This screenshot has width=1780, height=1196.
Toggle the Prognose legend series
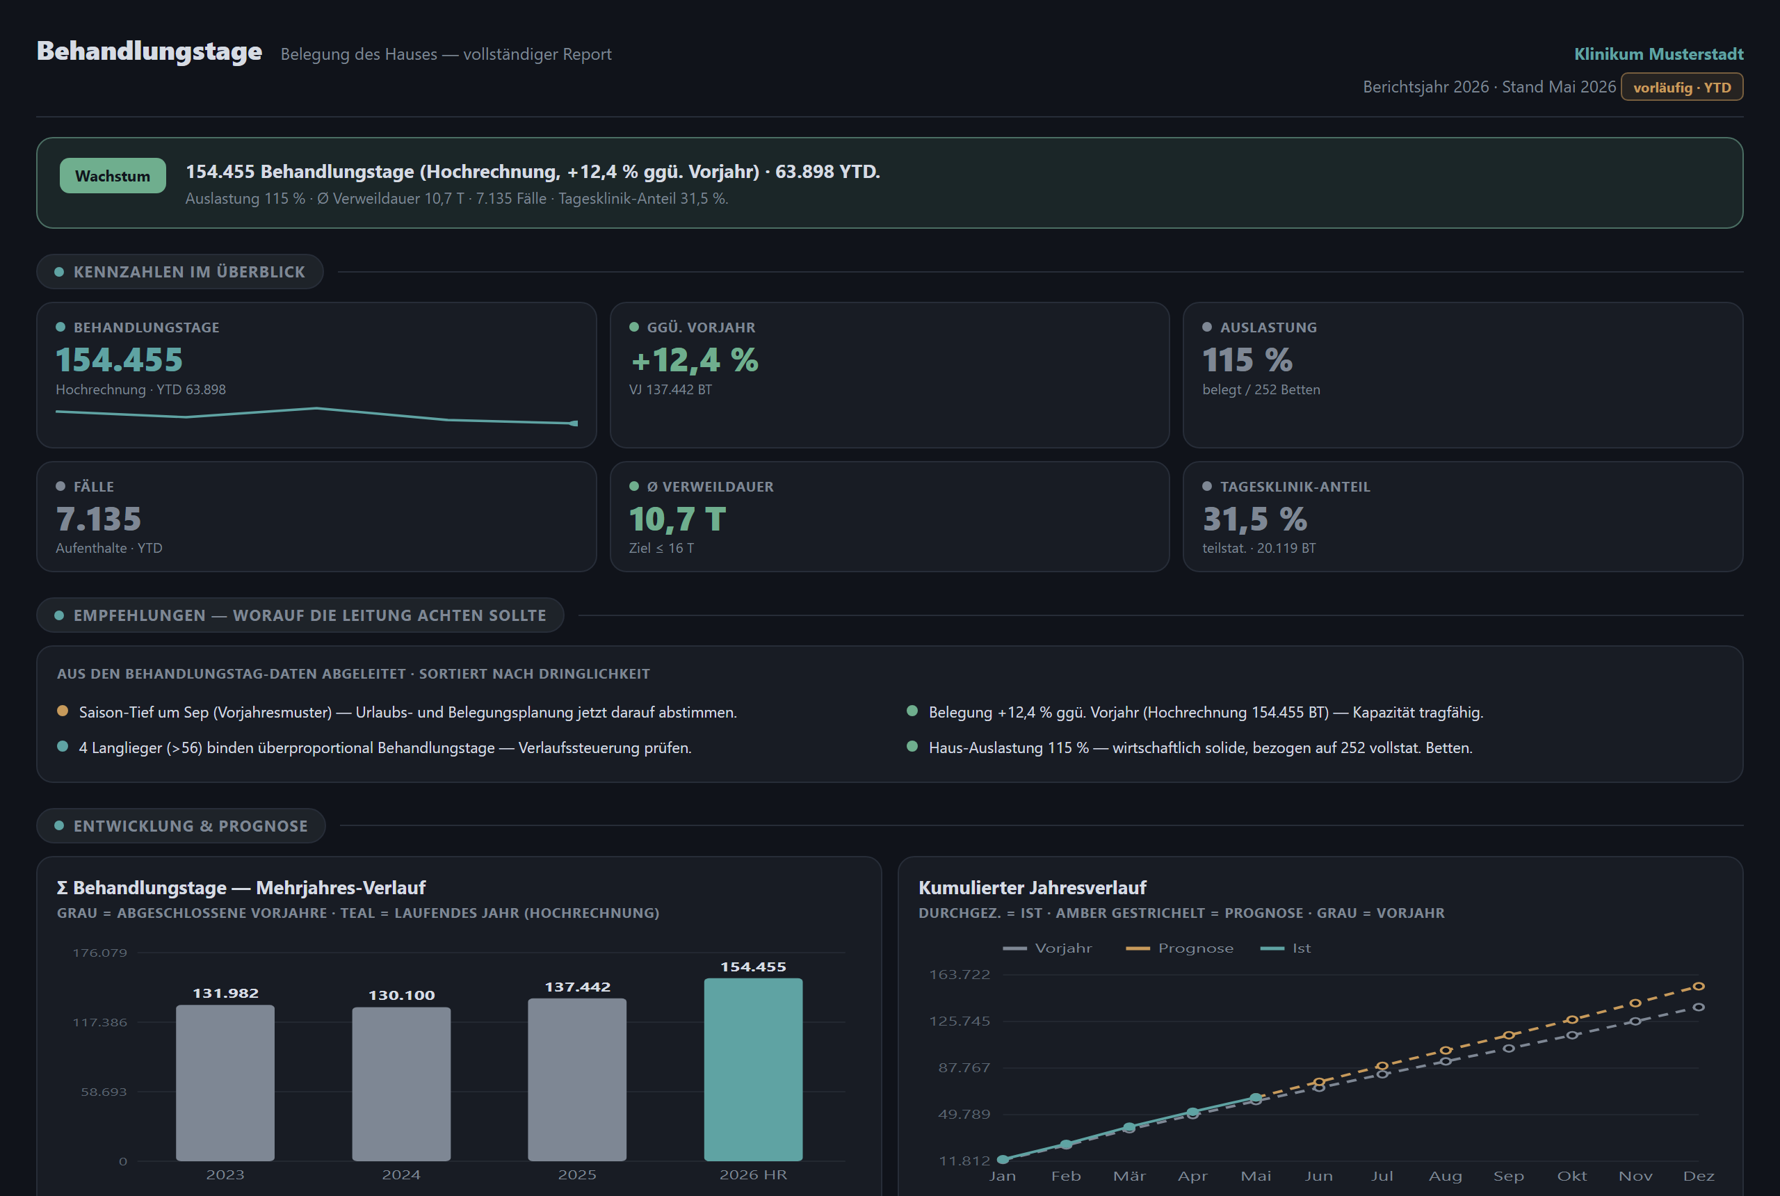coord(1179,948)
